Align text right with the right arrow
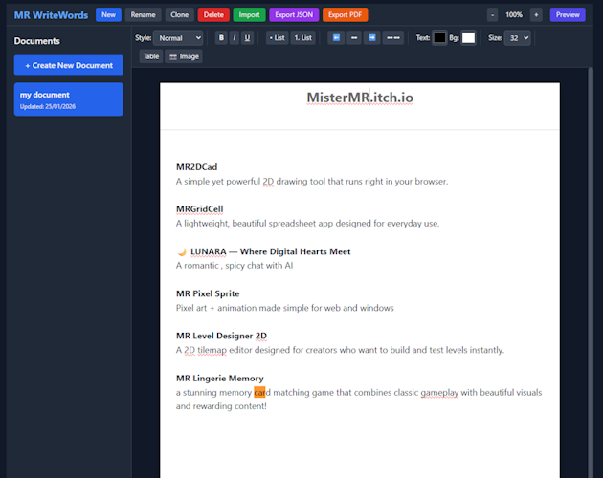The image size is (603, 478). (372, 37)
